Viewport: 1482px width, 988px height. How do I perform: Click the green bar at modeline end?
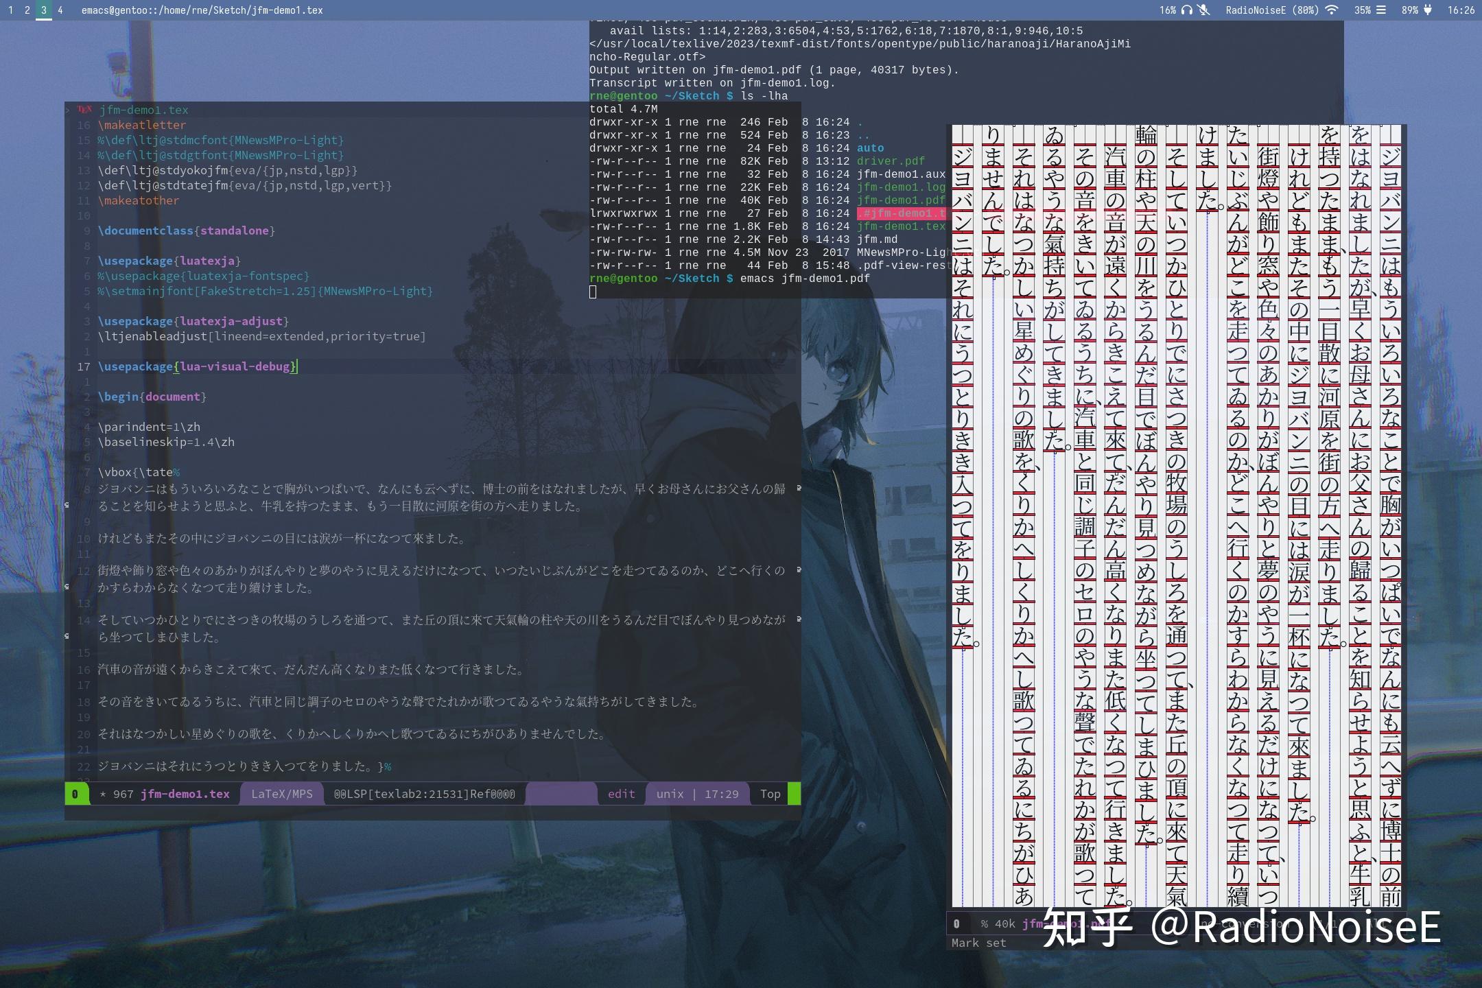794,794
